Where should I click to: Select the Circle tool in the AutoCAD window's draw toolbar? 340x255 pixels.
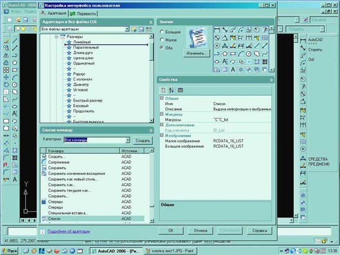(15, 84)
